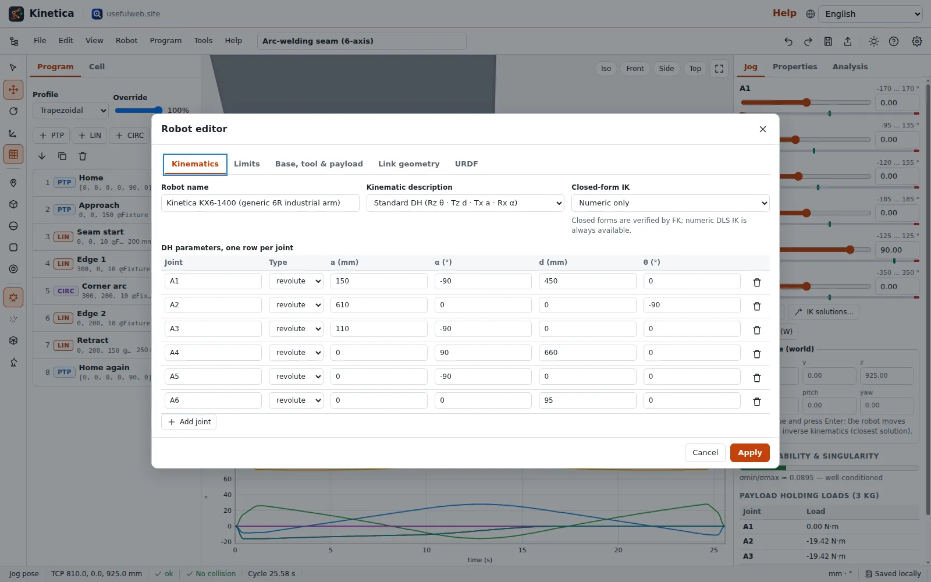Screen dimensions: 931x582
Task: Click the undo icon in the top toolbar
Action: click(788, 41)
